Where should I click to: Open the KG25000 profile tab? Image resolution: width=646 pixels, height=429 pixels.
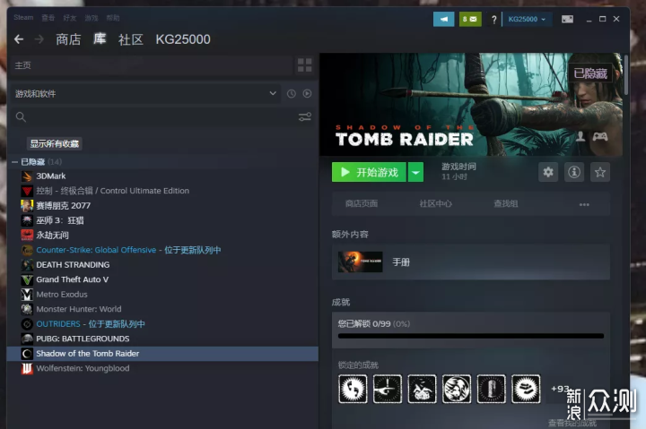tap(183, 39)
